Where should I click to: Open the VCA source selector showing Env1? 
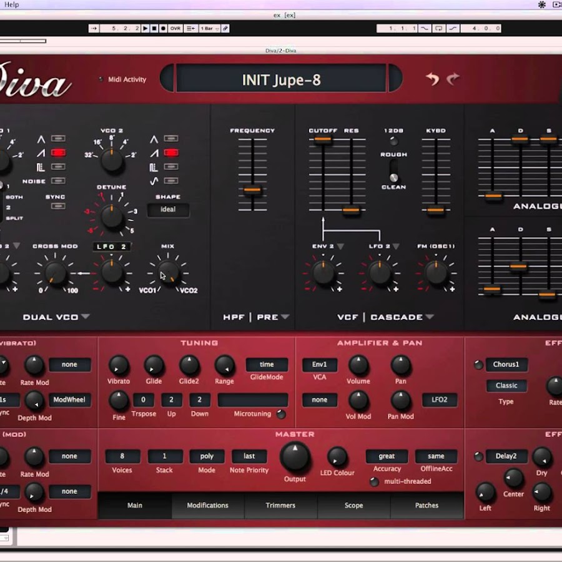[x=319, y=365]
